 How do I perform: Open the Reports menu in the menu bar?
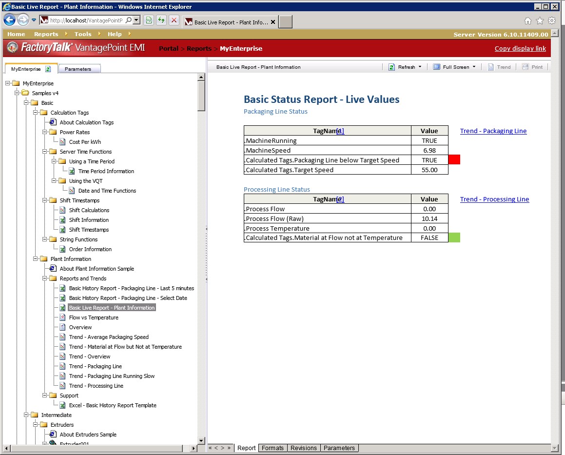click(x=46, y=34)
